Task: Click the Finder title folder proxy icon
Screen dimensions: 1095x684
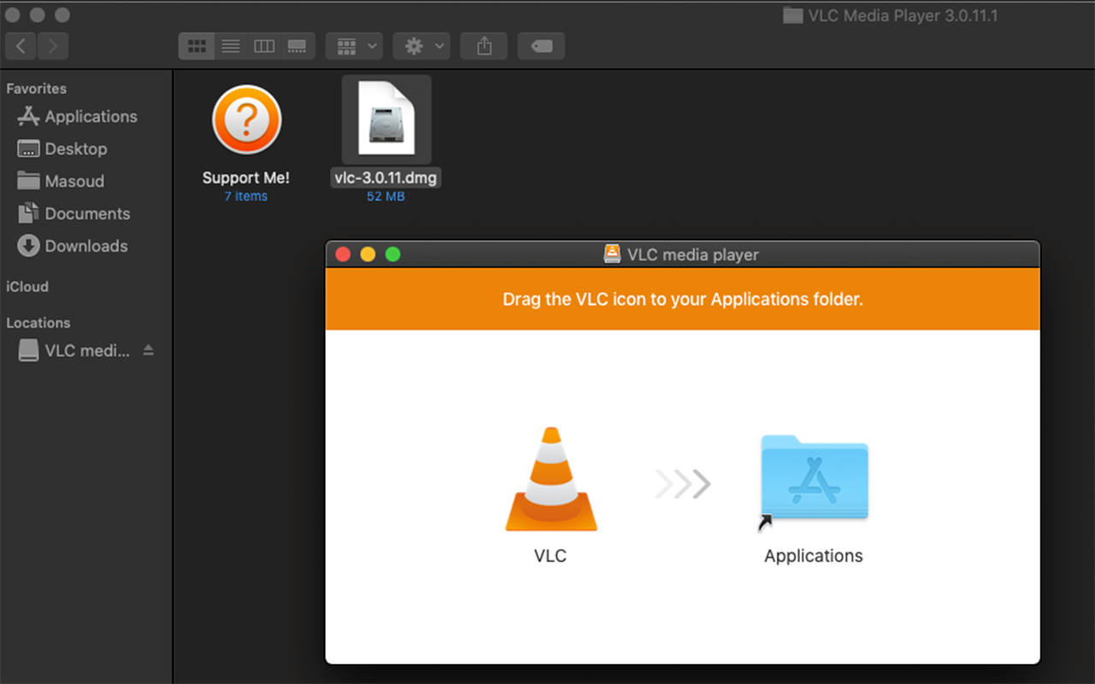Action: click(x=793, y=15)
